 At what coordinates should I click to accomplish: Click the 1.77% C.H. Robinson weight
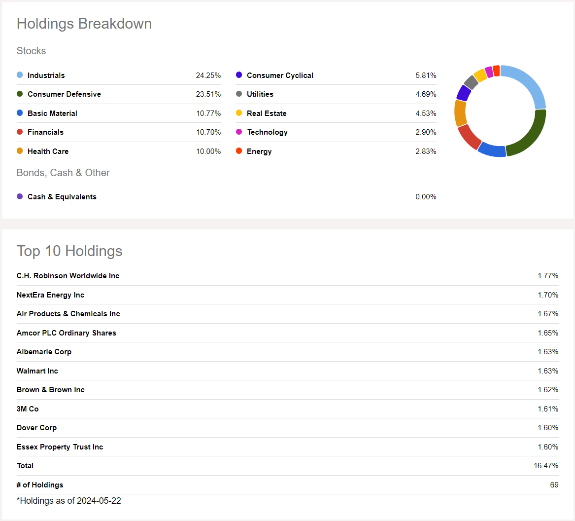548,276
